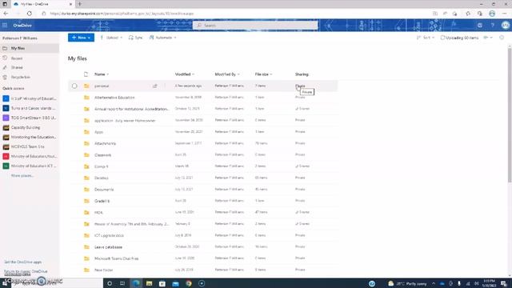512x288 pixels.
Task: Click the weather widget in taskbar
Action: [407, 283]
